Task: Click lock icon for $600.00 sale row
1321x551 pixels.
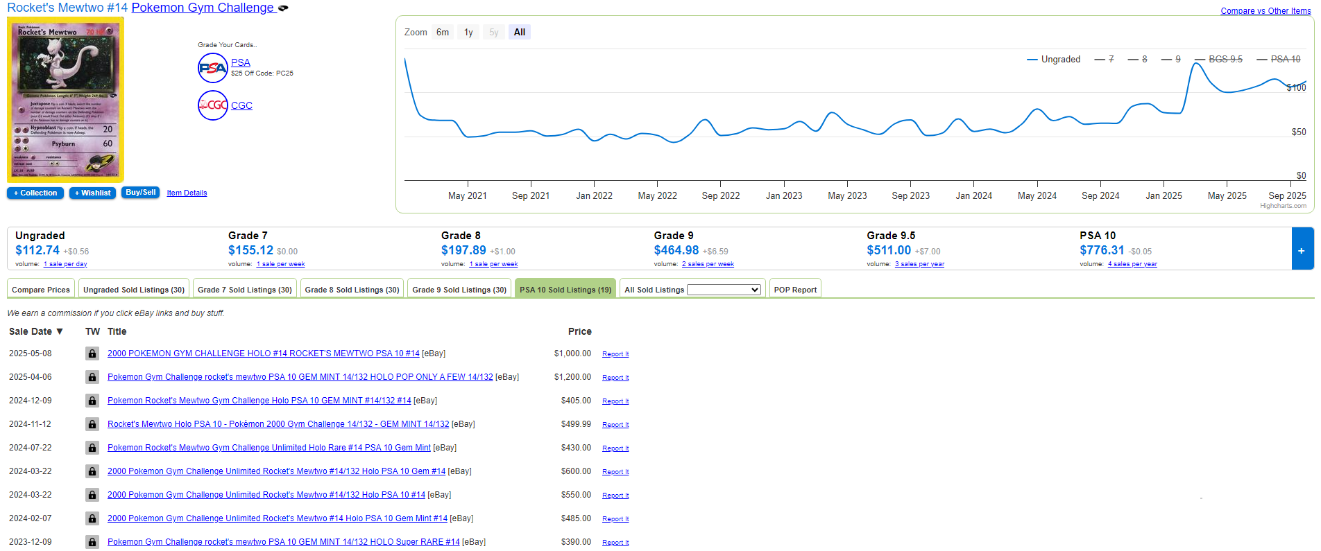Action: (92, 471)
